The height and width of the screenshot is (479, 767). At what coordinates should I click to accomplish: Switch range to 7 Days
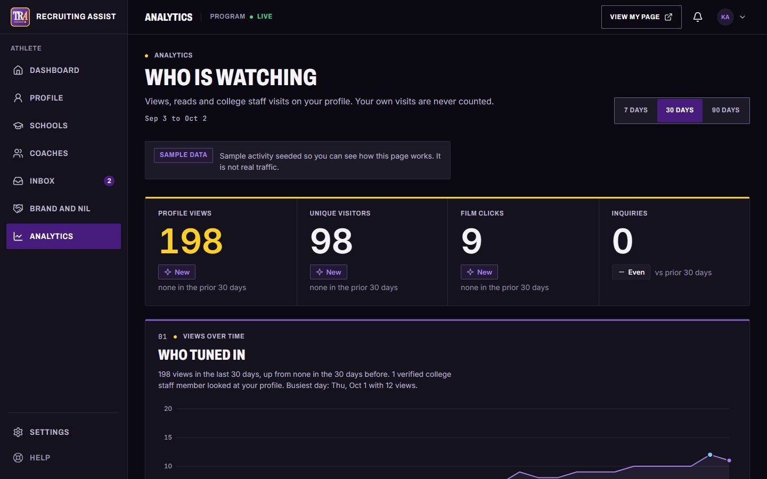[x=636, y=110]
